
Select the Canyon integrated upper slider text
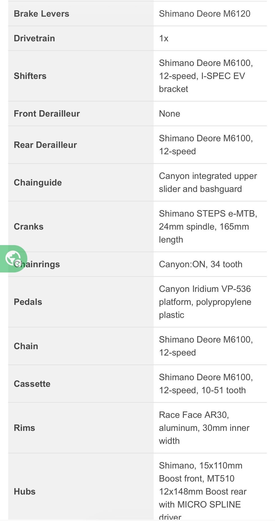208,182
